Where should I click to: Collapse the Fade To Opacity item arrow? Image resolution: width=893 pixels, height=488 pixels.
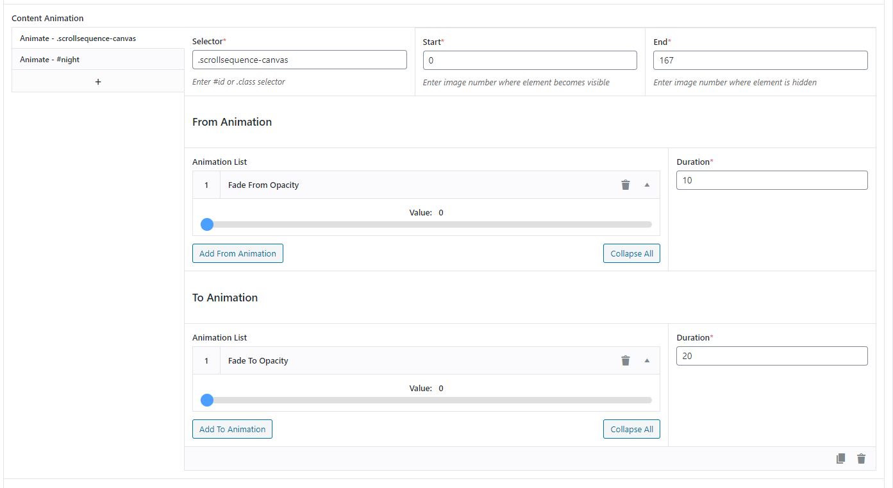647,360
